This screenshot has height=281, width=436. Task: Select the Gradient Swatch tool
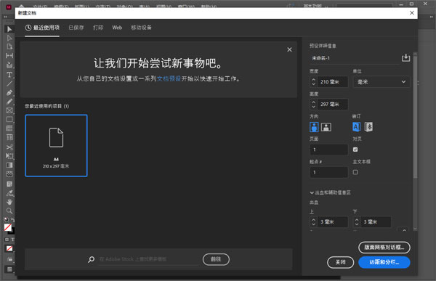[x=9, y=165]
